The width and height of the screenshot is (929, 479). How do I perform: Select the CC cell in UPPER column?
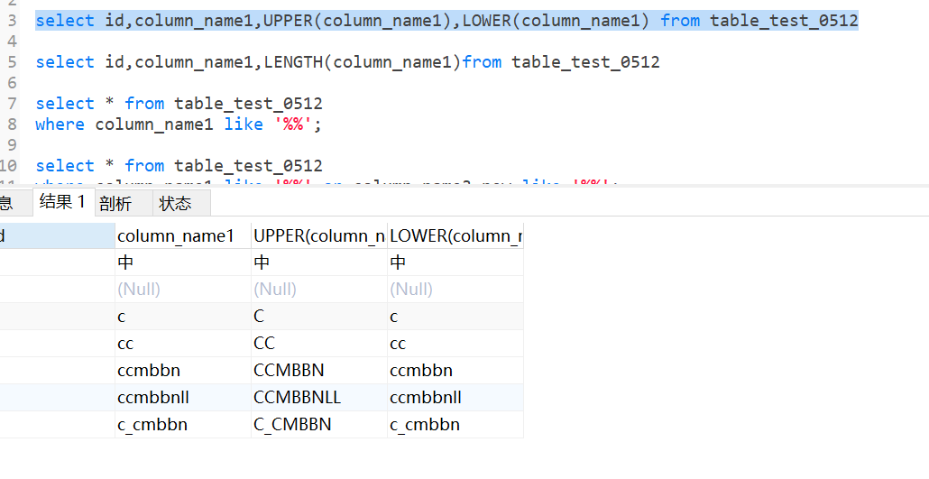coord(264,343)
